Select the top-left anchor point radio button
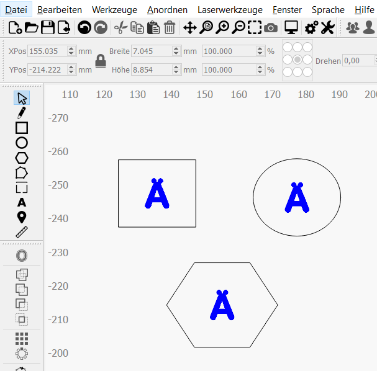The height and width of the screenshot is (371, 377). tap(288, 48)
